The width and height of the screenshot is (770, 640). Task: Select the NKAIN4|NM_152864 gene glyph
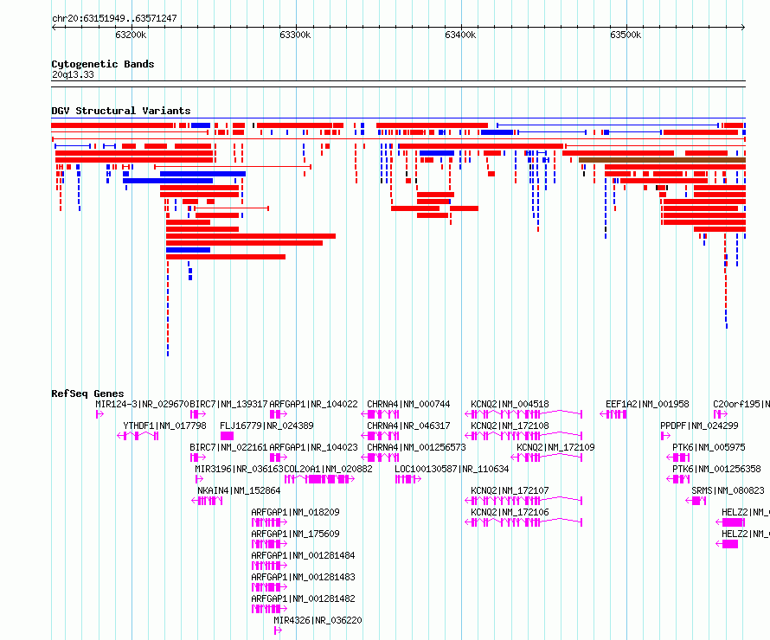pyautogui.click(x=207, y=501)
